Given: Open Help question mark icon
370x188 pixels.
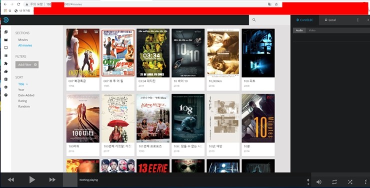Looking at the screenshot, I should point(6,95).
